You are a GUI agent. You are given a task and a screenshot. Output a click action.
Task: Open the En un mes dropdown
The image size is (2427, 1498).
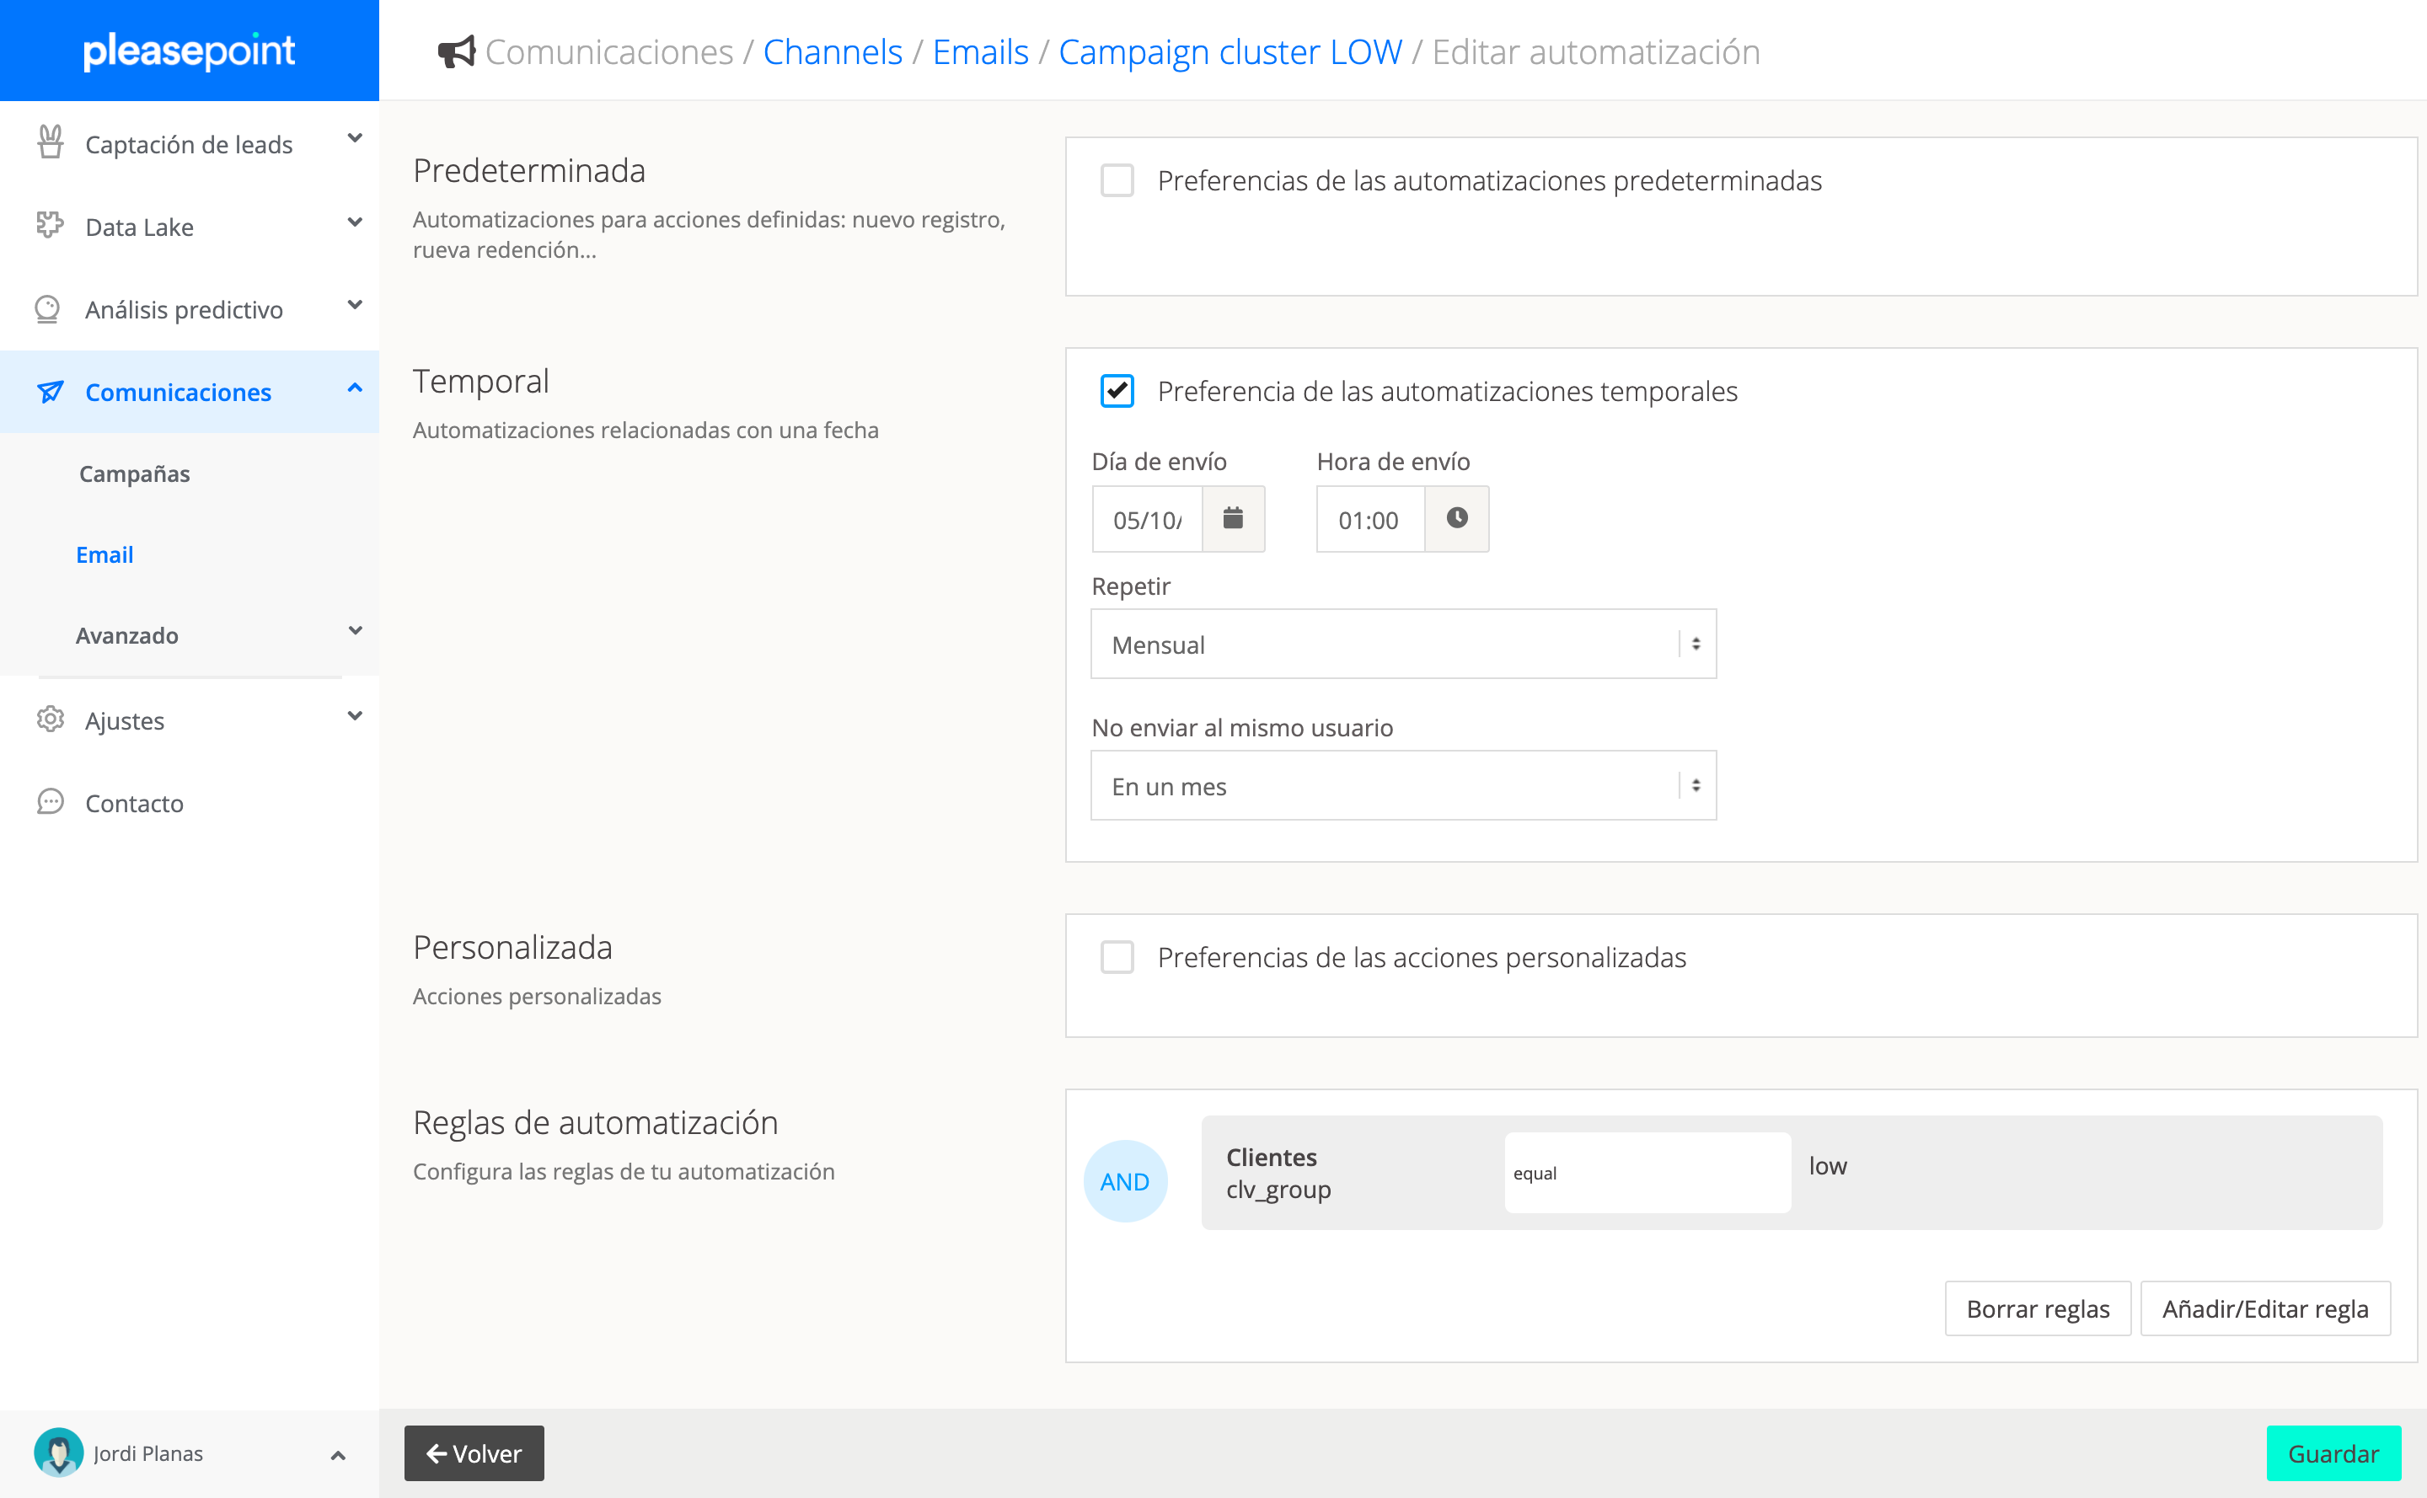1402,786
